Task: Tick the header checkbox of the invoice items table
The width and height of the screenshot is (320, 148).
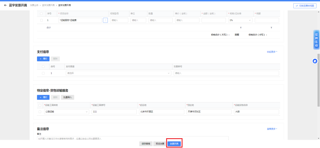Action: coord(42,14)
